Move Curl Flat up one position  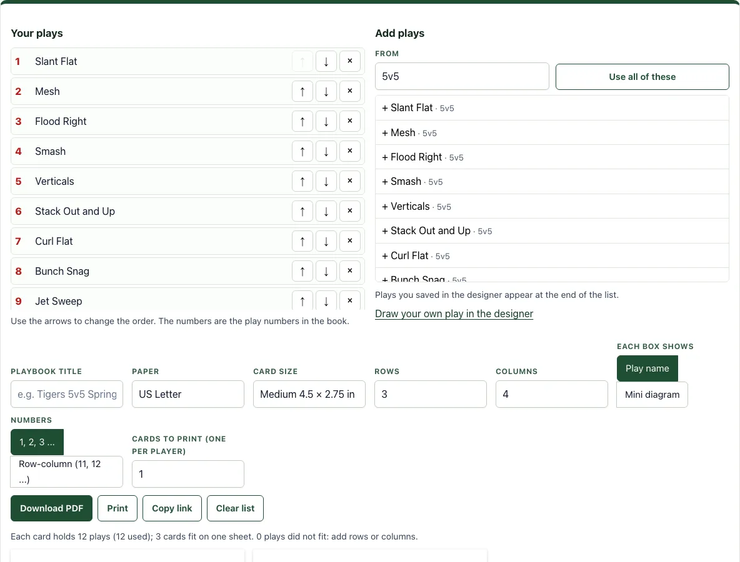(x=302, y=241)
